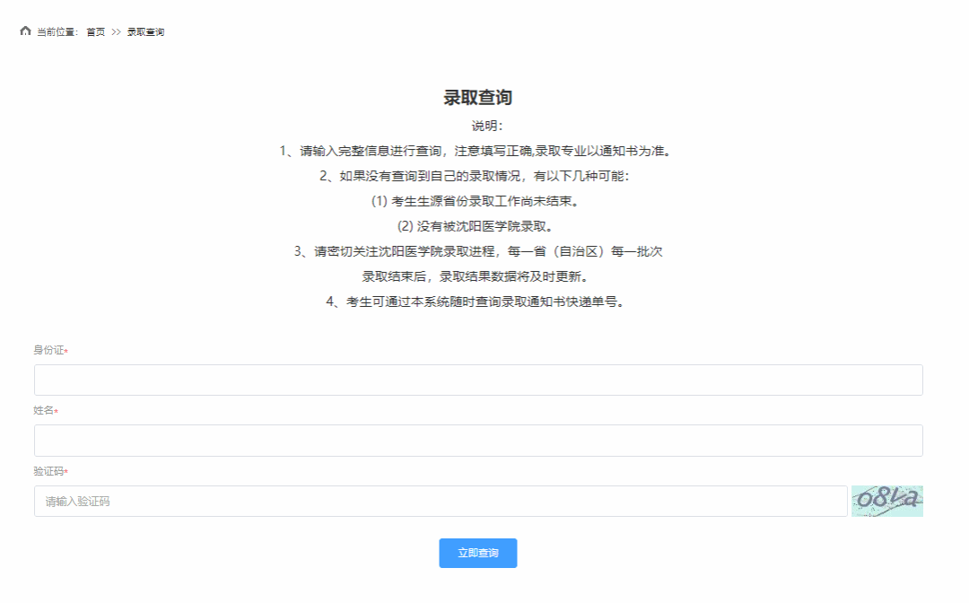969x603 pixels.
Task: Click the 验证码 field label
Action: (x=48, y=472)
